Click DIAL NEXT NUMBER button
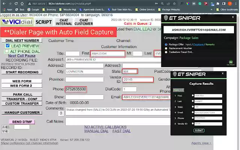Image resolution: width=240 pixels, height=150 pixels. (22, 40)
